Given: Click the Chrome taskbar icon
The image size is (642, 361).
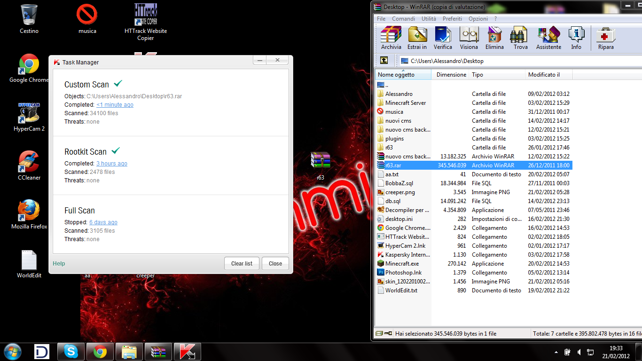Looking at the screenshot, I should pos(100,352).
